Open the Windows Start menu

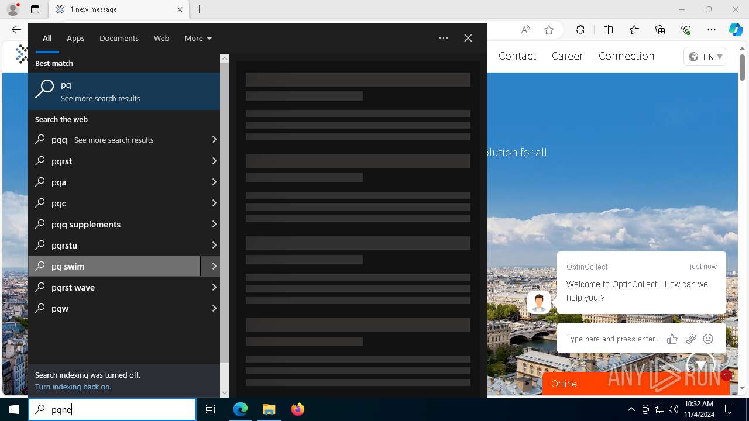click(x=14, y=409)
